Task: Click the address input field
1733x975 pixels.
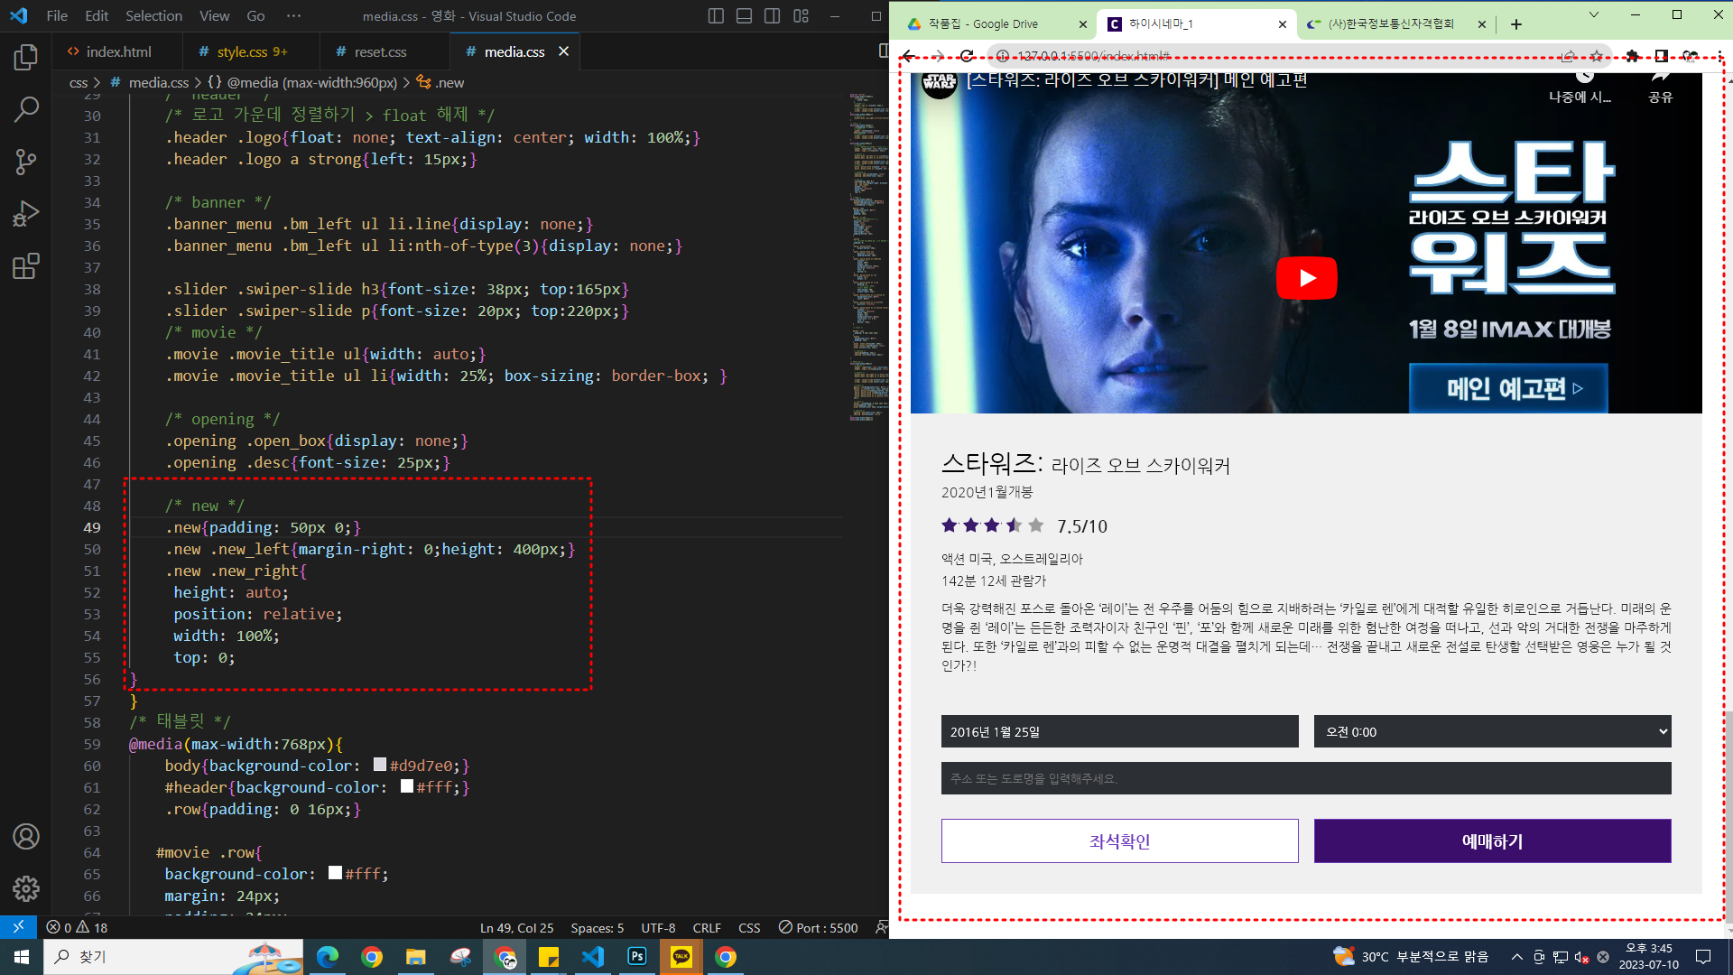Action: click(x=1305, y=778)
